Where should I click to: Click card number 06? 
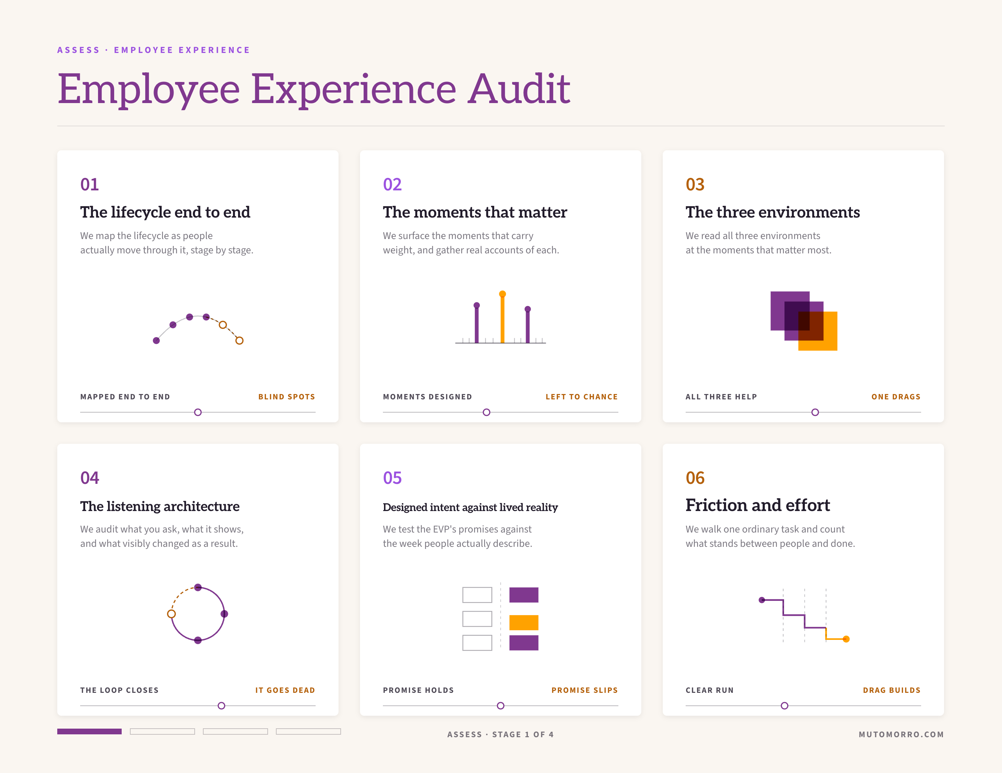[x=695, y=478]
